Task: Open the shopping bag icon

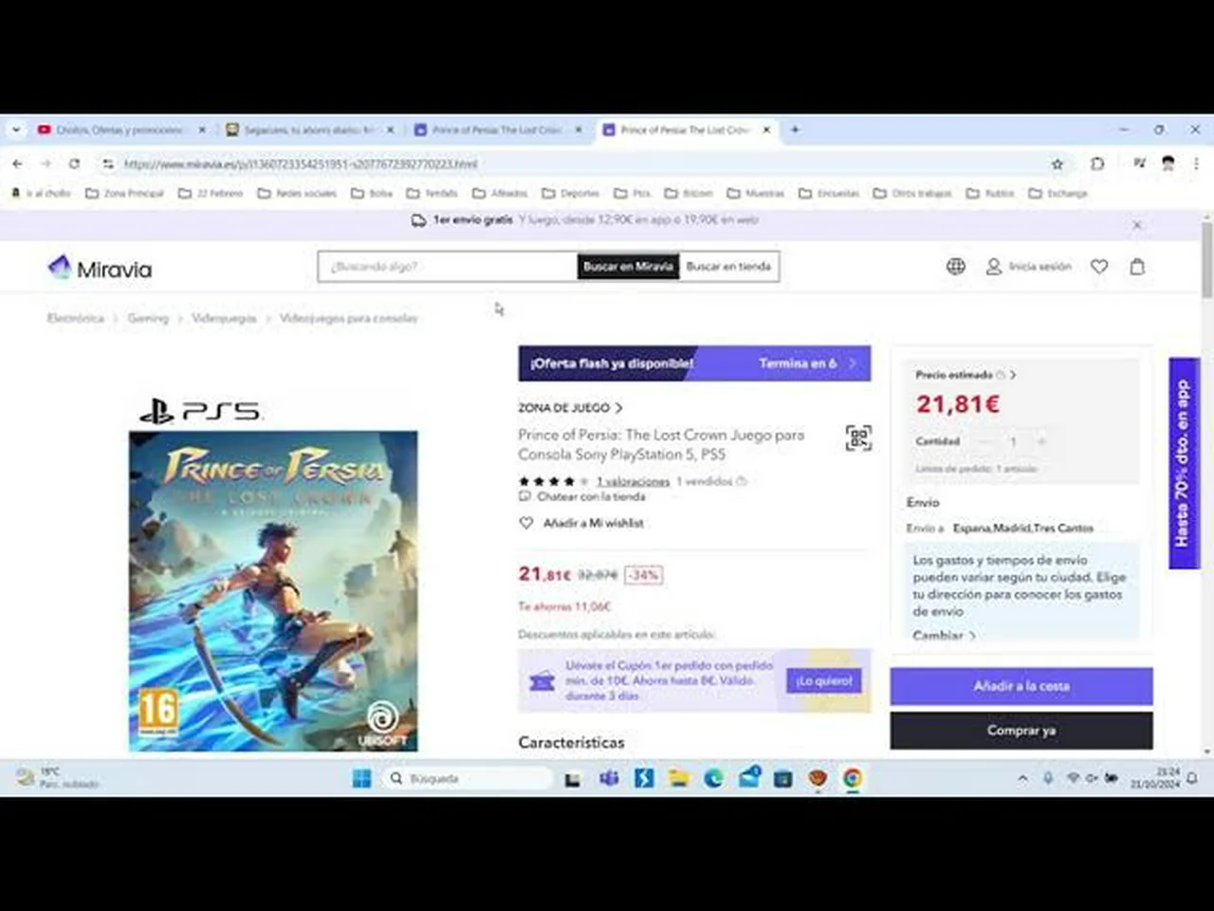Action: point(1137,267)
